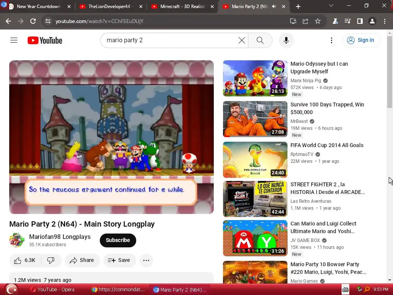Switch to TheLionDeveloper44 tab
Image resolution: width=393 pixels, height=295 pixels.
(110, 7)
